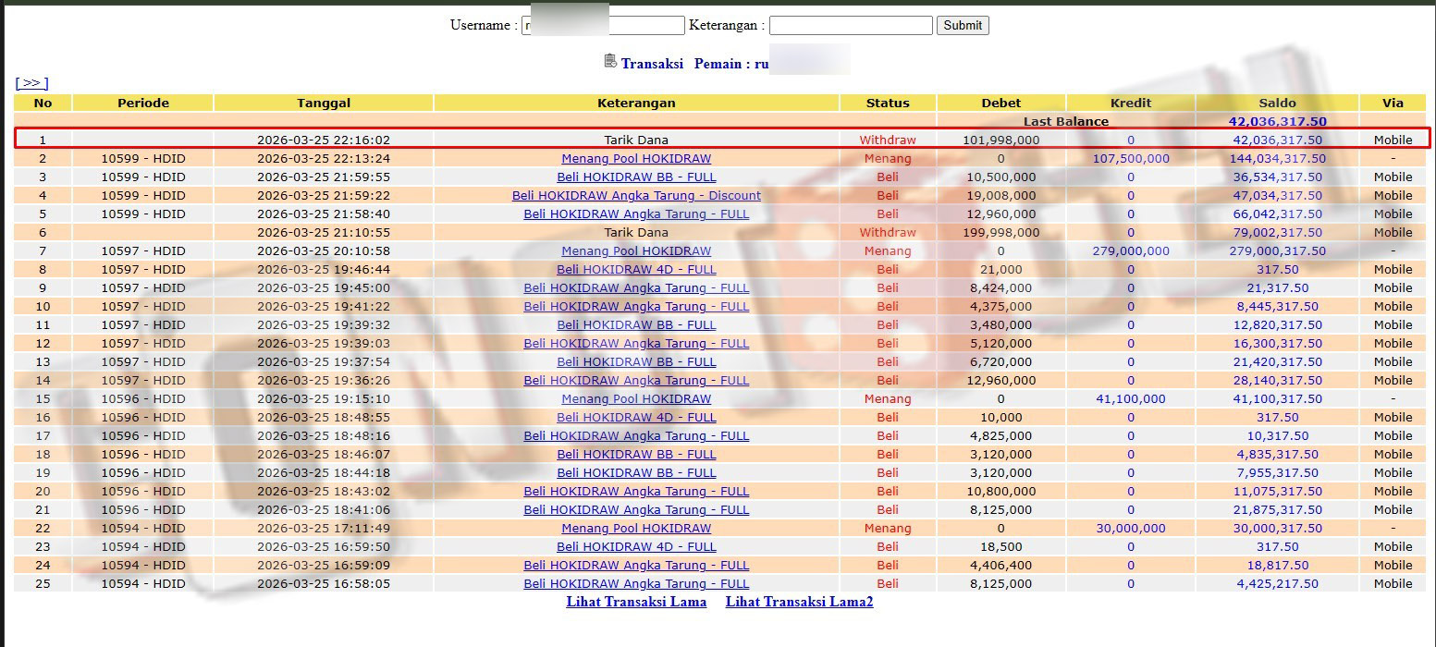1436x647 pixels.
Task: Open Beli HOKIDRAW Angka Tarung - FULL in row 25
Action: 636,583
